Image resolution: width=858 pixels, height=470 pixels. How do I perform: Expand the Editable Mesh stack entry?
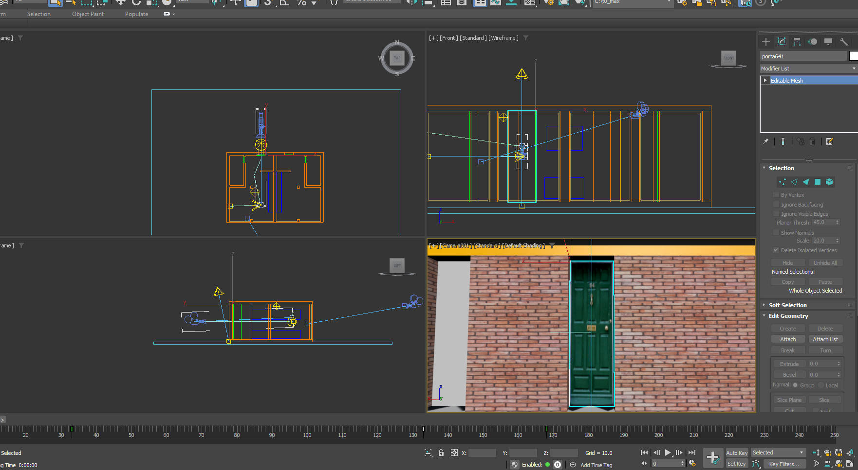[x=765, y=81]
